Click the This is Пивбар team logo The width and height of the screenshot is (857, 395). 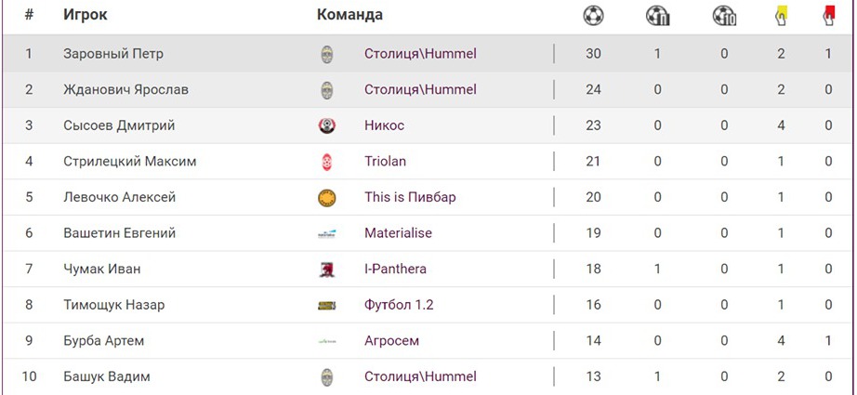pyautogui.click(x=326, y=197)
